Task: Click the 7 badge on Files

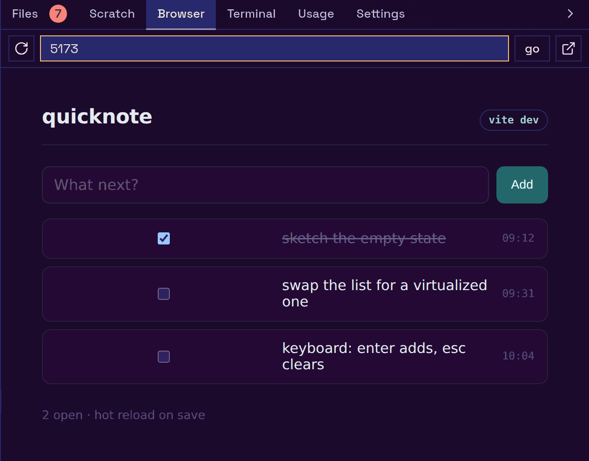Action: click(x=58, y=14)
